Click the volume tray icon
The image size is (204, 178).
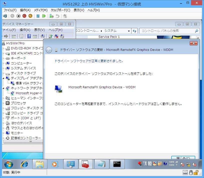[x=194, y=165]
